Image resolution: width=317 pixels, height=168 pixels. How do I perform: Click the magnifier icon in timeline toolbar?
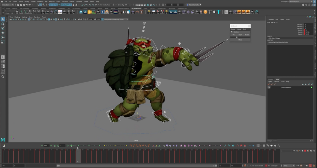click(279, 146)
